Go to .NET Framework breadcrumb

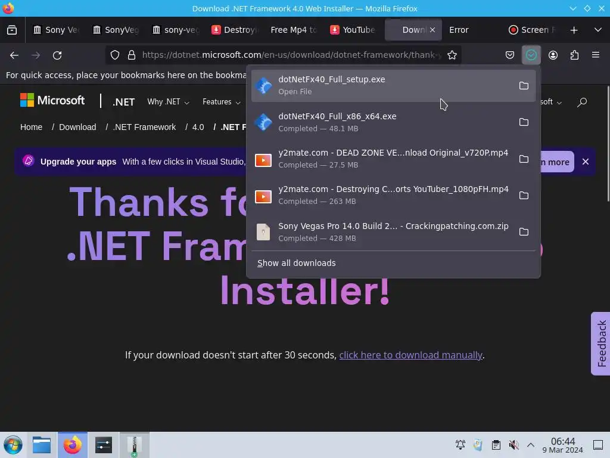click(x=144, y=127)
